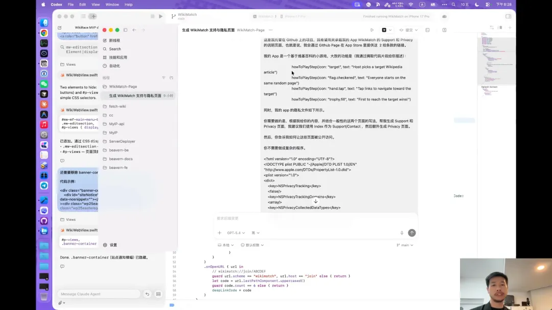Open 自动化 automation section

111,66
